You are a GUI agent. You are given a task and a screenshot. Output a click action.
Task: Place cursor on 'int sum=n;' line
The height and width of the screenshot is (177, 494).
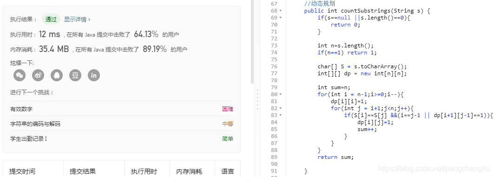point(334,87)
